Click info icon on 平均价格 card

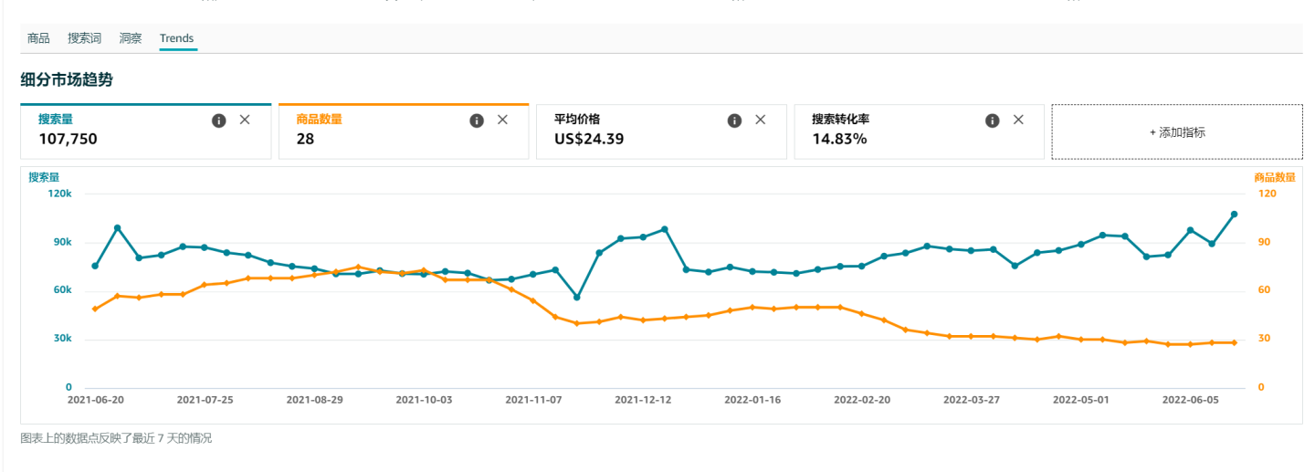point(734,121)
